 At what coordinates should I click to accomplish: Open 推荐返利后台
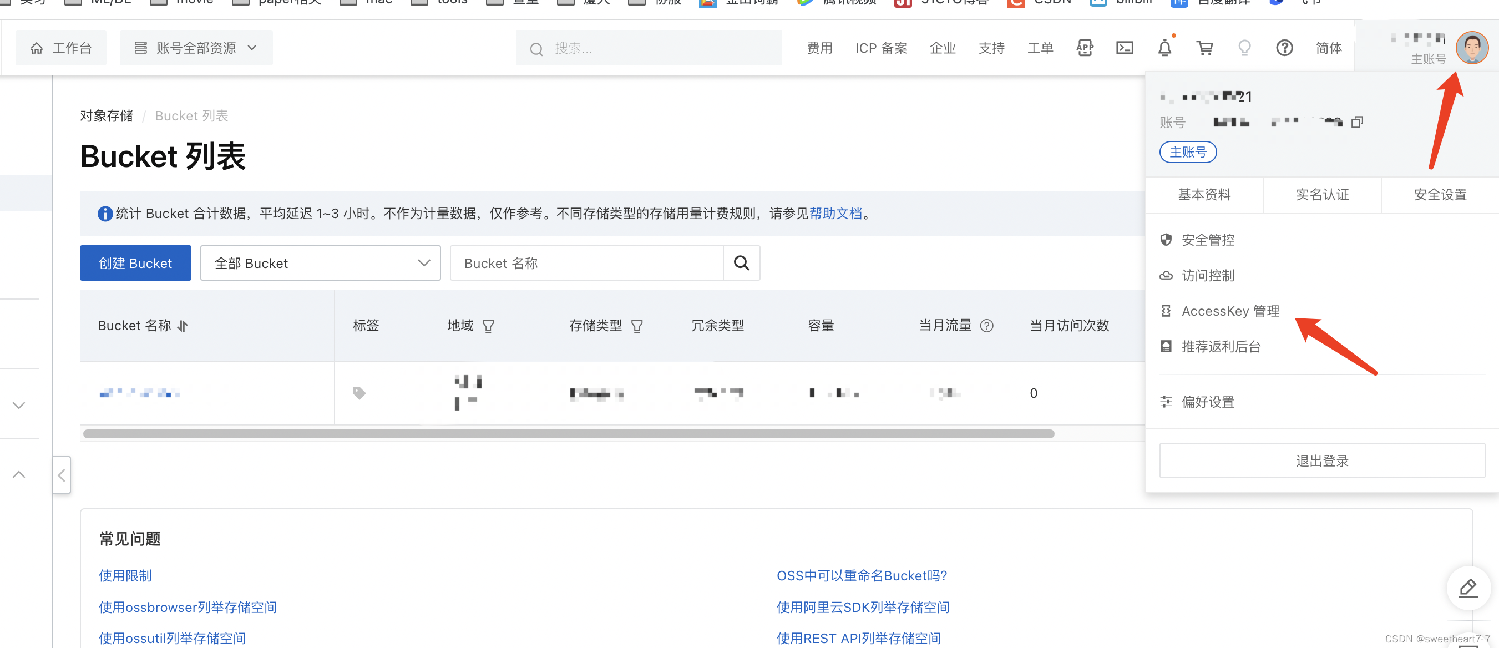pyautogui.click(x=1221, y=347)
